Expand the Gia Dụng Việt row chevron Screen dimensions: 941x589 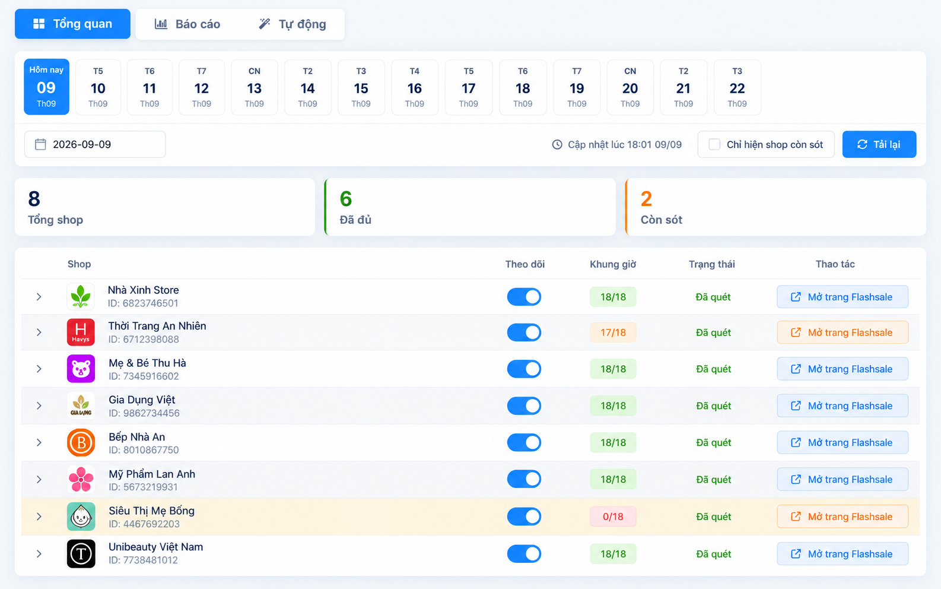[x=39, y=406]
